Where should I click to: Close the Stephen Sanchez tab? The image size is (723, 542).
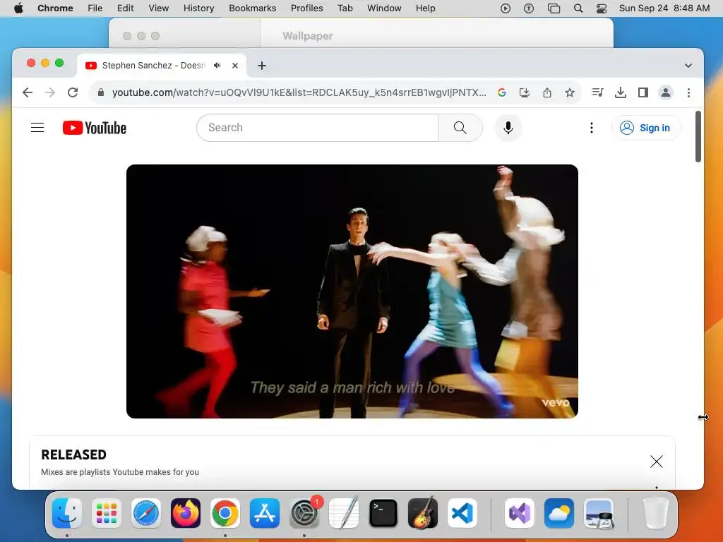[235, 66]
